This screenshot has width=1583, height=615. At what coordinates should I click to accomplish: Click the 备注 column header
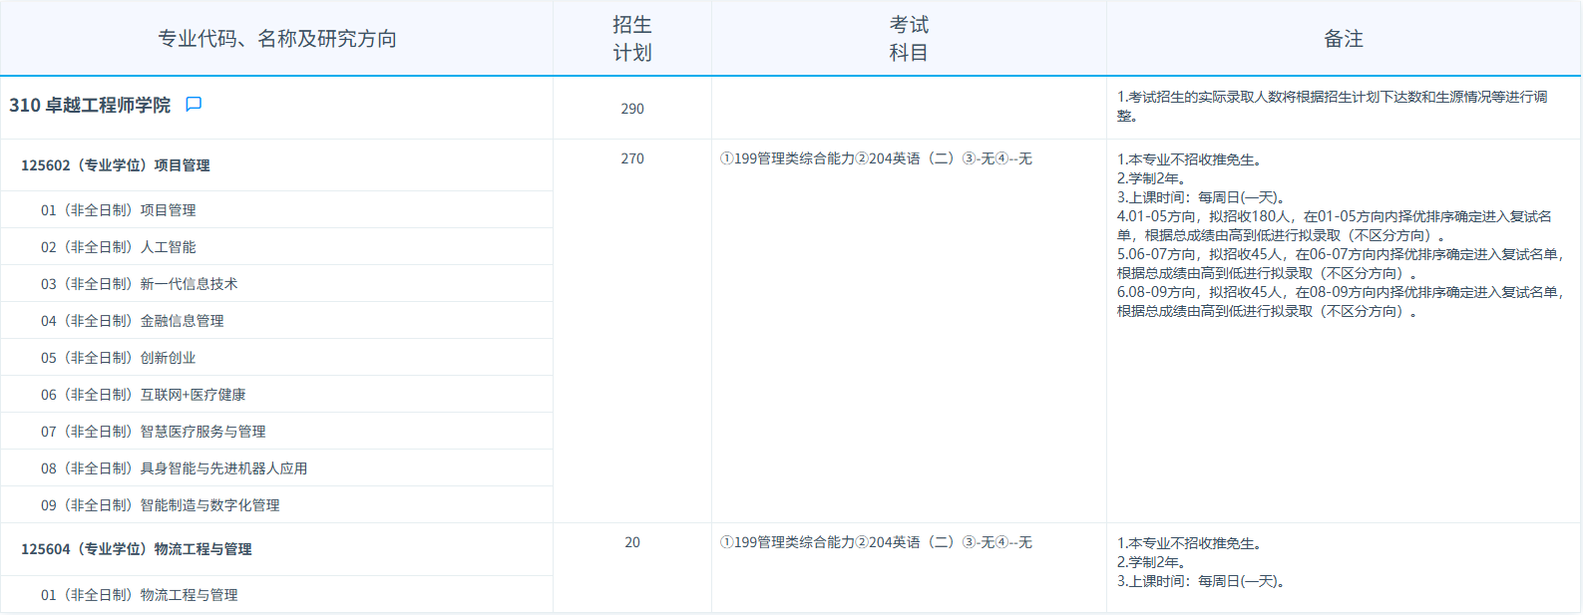(x=1344, y=39)
